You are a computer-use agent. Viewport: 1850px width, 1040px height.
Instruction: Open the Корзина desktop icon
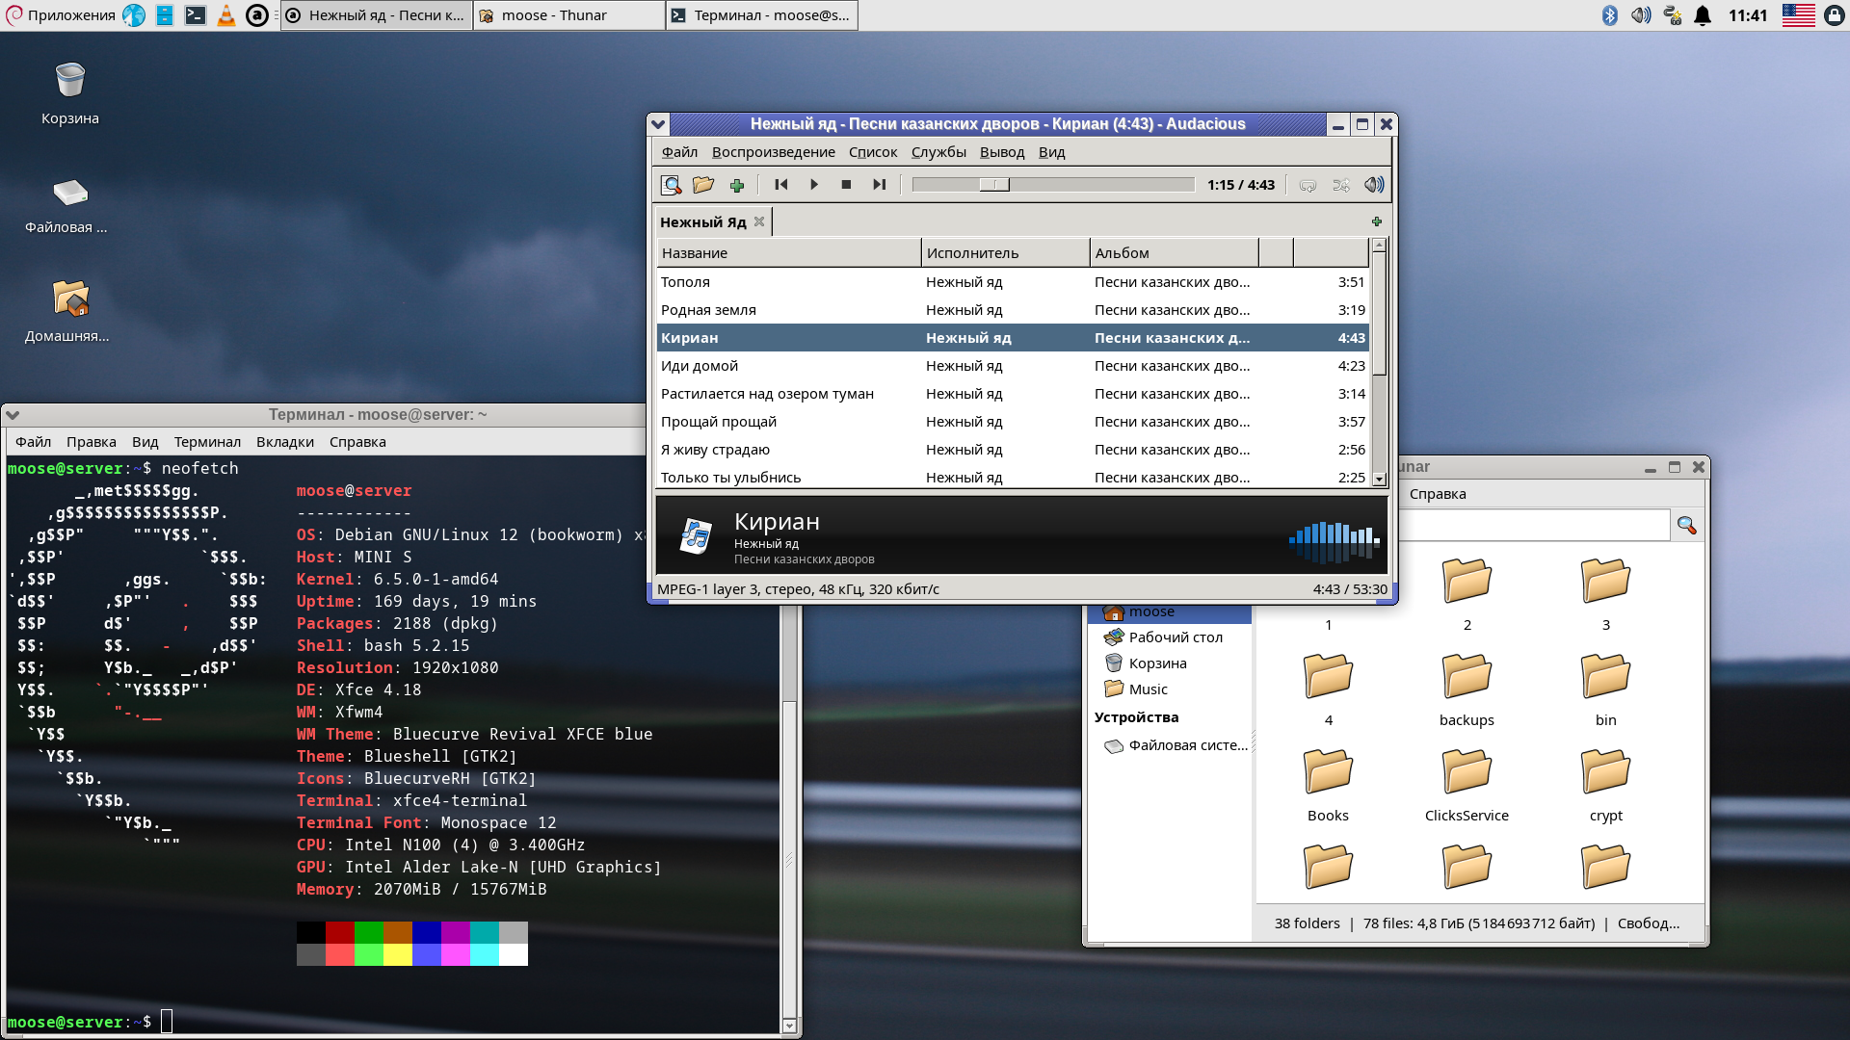coord(70,93)
